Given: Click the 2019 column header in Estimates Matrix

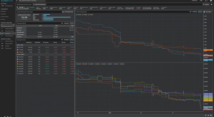Looking at the screenshot, I should pos(40,26).
